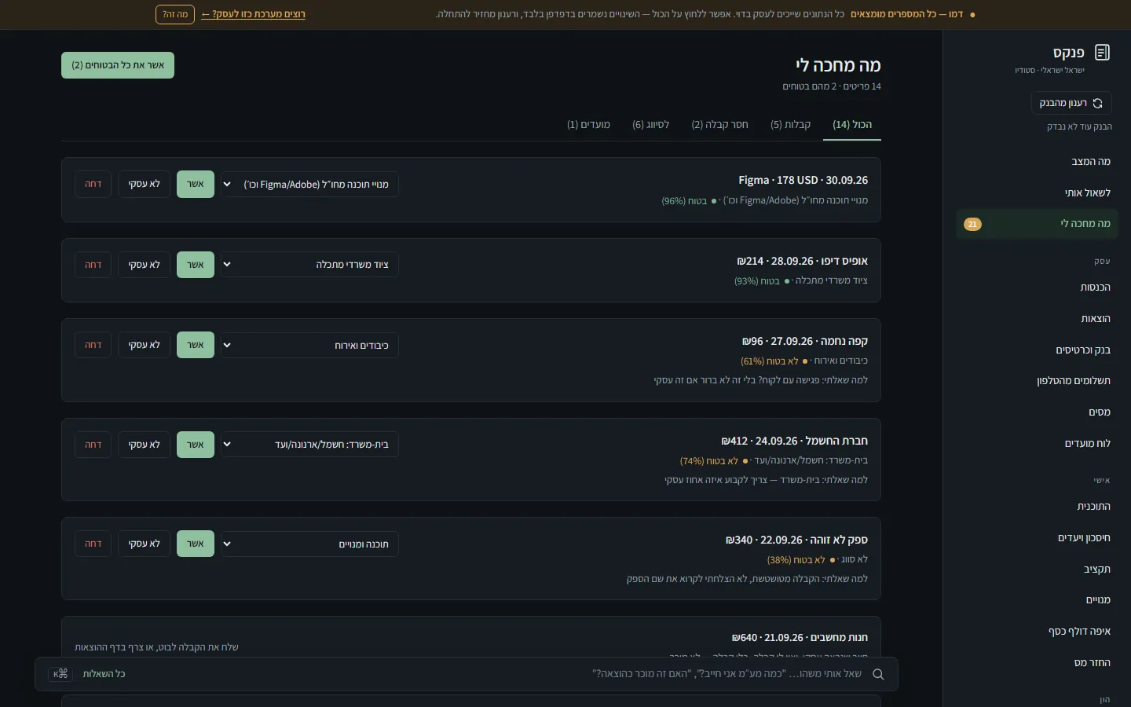Mark אופיס דיפו as לא עסקי
Image resolution: width=1131 pixels, height=707 pixels.
pyautogui.click(x=144, y=265)
